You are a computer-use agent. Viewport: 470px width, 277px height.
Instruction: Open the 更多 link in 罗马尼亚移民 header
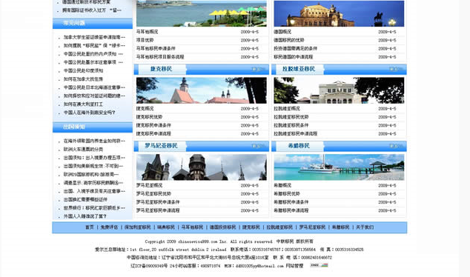[257, 146]
